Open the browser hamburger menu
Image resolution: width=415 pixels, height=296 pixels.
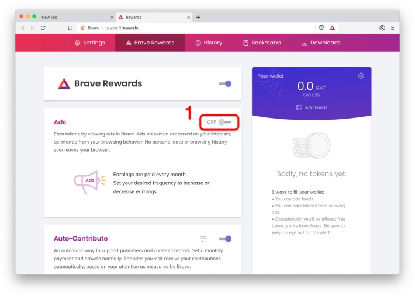tap(393, 28)
